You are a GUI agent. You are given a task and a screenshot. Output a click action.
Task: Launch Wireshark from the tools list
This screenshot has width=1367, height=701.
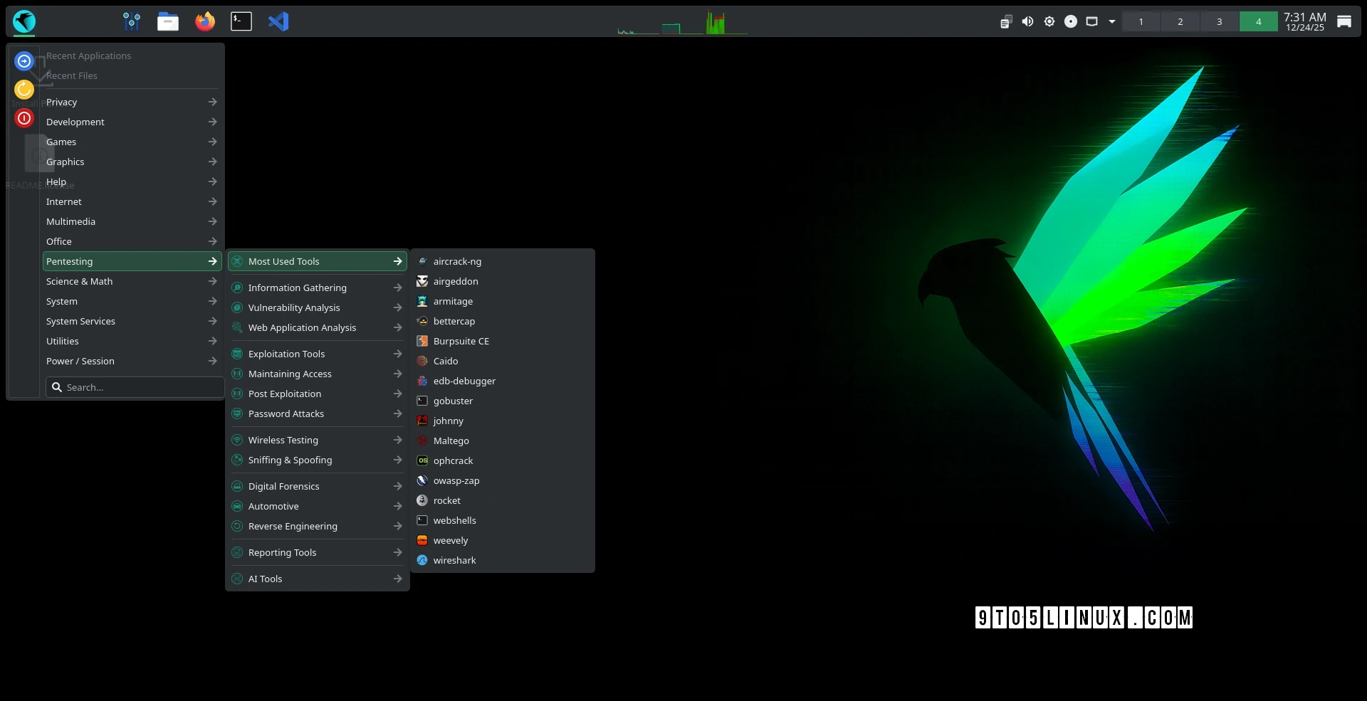[x=455, y=560]
